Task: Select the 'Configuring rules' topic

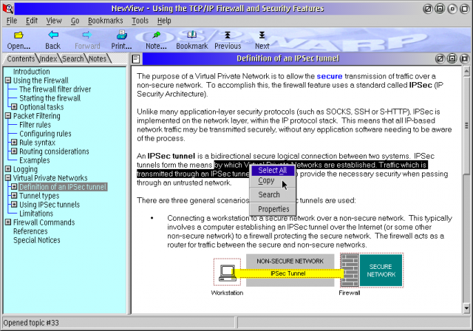Action: (x=45, y=134)
